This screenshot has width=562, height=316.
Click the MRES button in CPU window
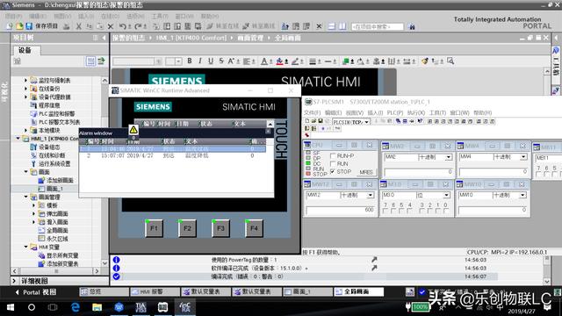[x=366, y=172]
